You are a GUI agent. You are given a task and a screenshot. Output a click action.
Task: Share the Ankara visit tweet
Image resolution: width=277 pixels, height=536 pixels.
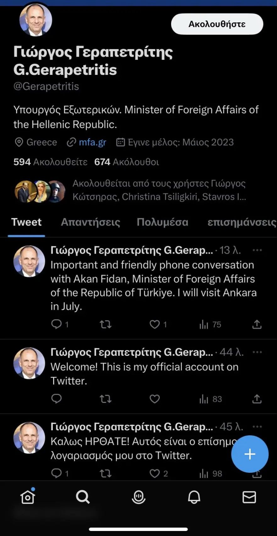257,324
